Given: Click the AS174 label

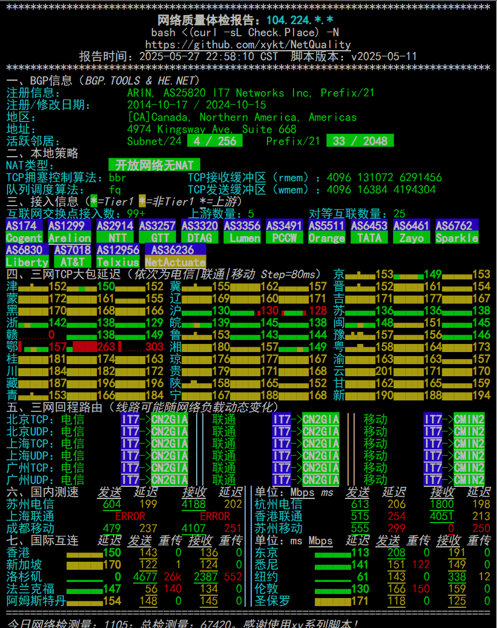Looking at the screenshot, I should click(24, 225).
